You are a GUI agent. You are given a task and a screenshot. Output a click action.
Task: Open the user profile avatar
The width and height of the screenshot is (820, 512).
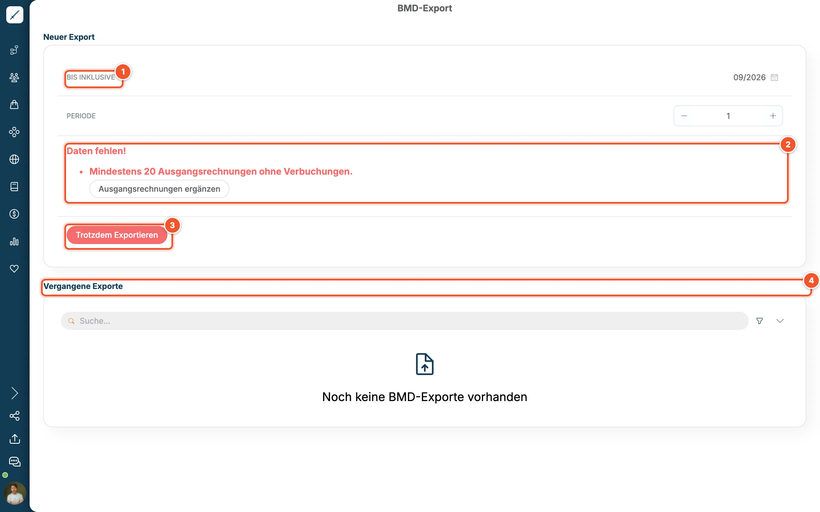[x=15, y=493]
